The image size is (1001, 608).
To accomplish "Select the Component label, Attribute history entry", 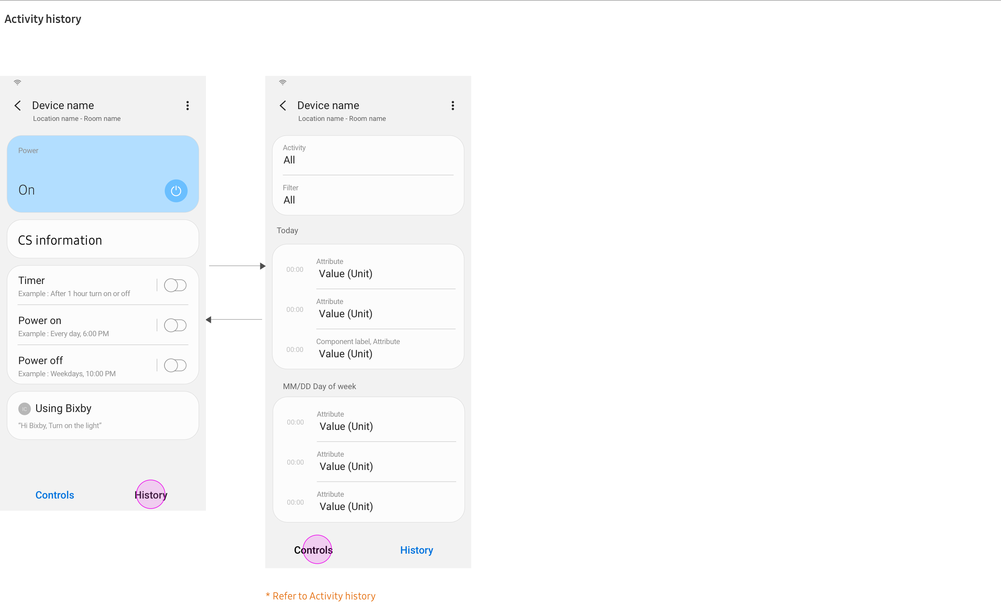I will tap(368, 349).
